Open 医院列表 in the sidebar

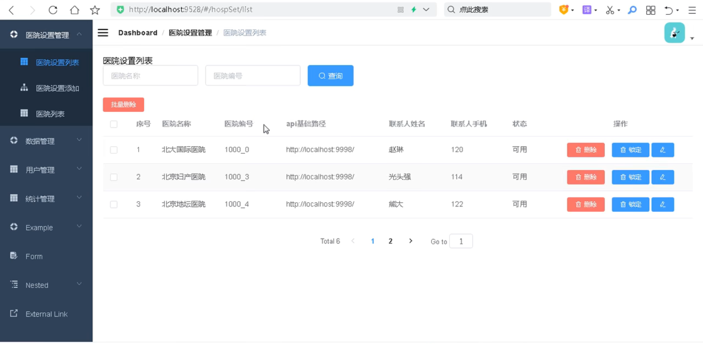[x=46, y=114]
